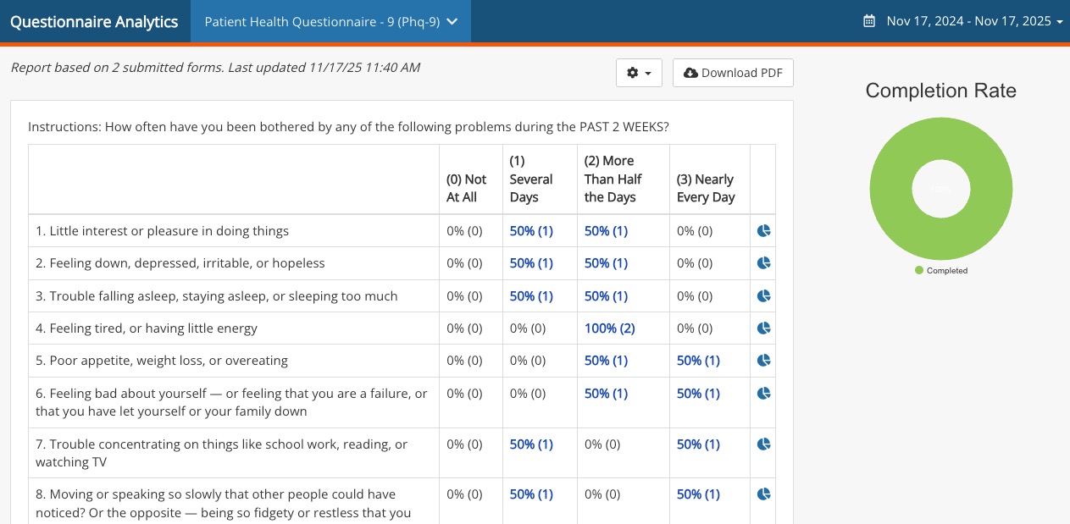
Task: Toggle the Completed legend item
Action: (941, 271)
